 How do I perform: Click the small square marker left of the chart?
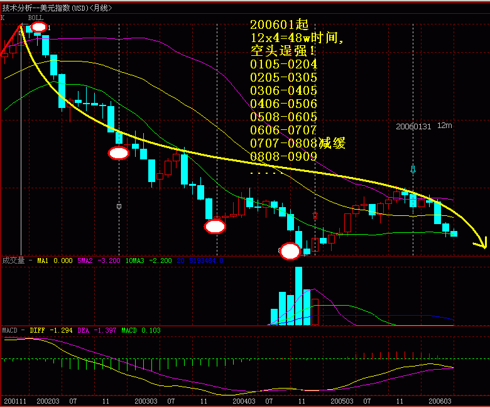point(119,205)
